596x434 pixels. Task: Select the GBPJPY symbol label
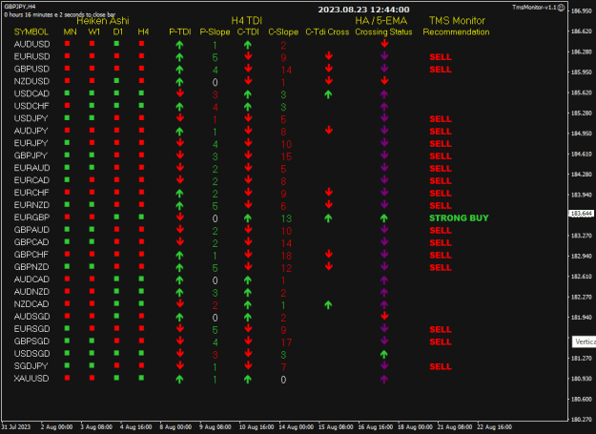(31, 155)
